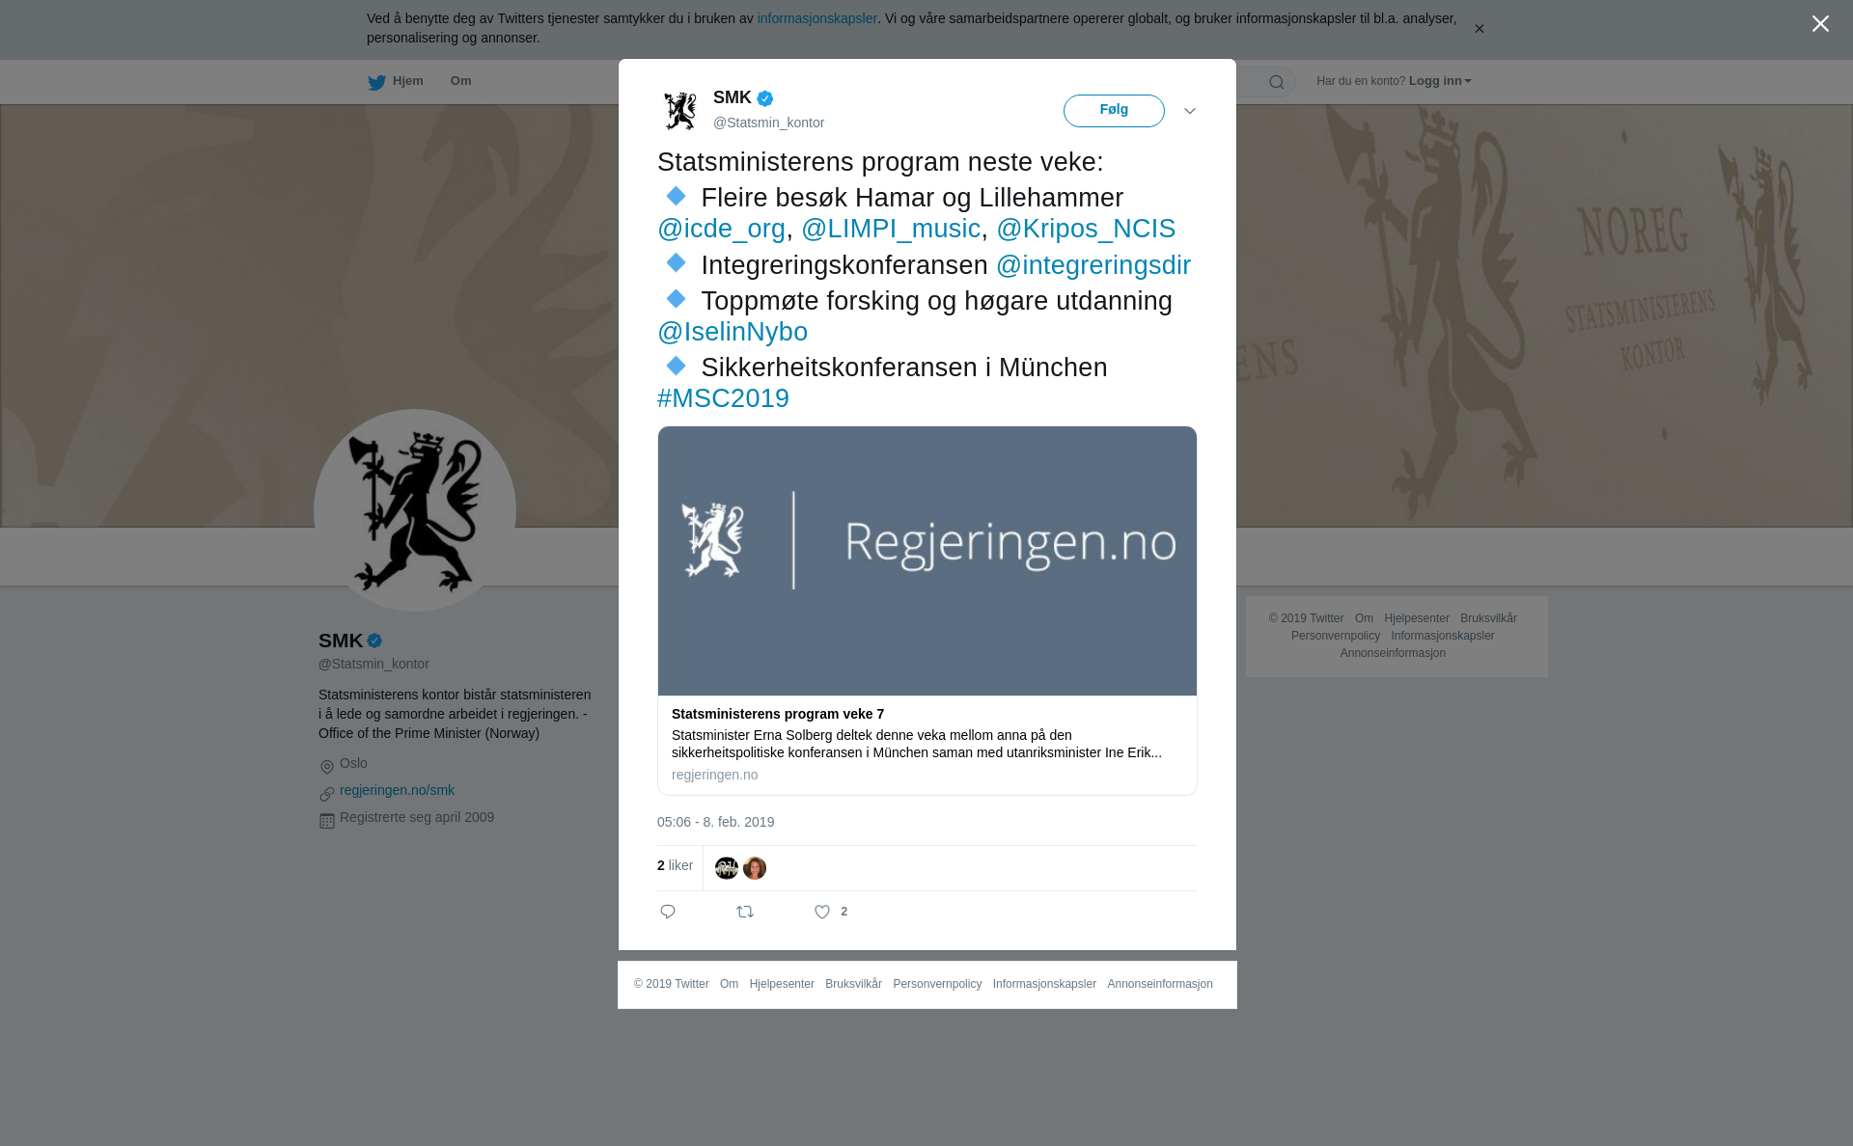The width and height of the screenshot is (1853, 1146).
Task: Click the reply speech bubble icon
Action: (668, 912)
